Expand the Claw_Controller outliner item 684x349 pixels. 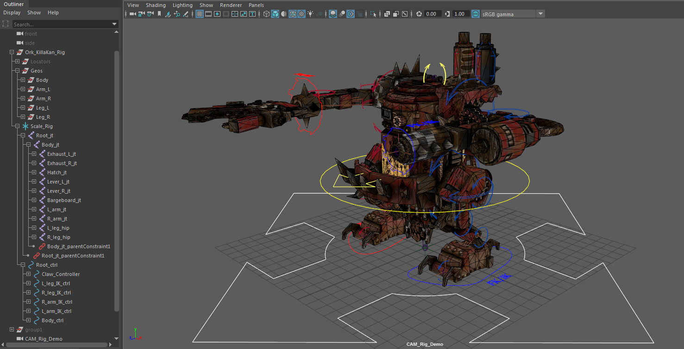click(28, 274)
